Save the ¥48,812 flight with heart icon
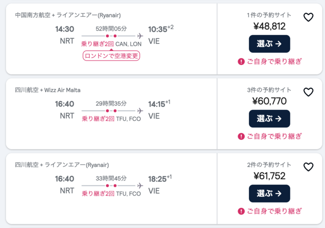This screenshot has height=228, width=325. click(308, 18)
